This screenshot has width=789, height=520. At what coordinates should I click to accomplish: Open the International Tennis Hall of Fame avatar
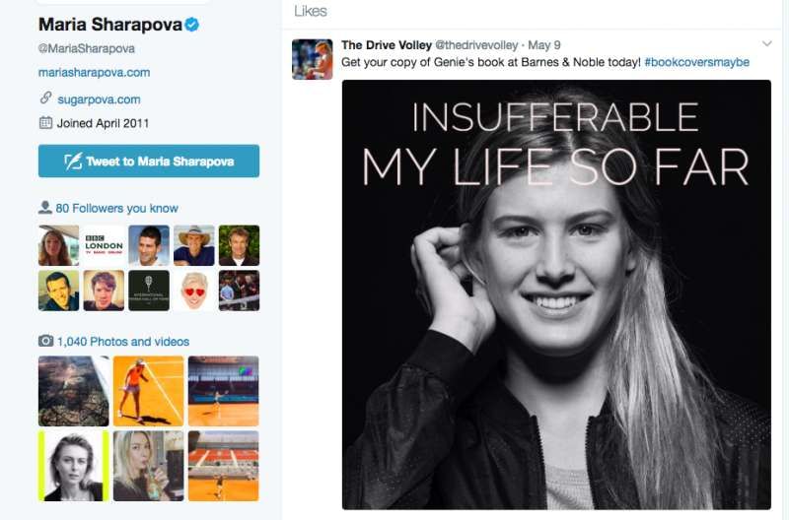click(149, 291)
